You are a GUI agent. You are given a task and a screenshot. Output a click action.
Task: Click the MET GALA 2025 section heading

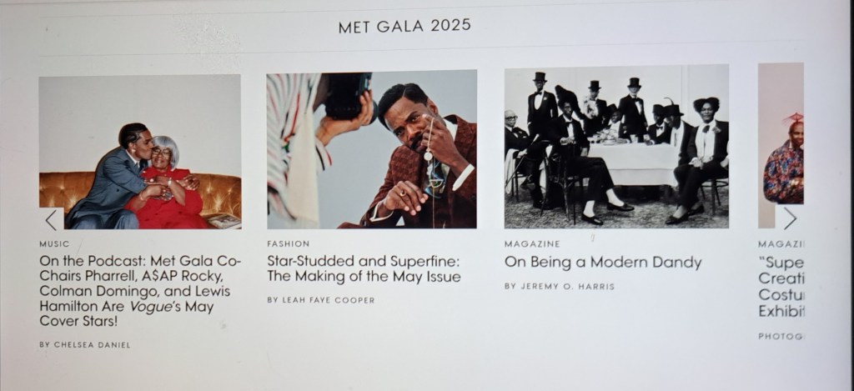pyautogui.click(x=404, y=26)
